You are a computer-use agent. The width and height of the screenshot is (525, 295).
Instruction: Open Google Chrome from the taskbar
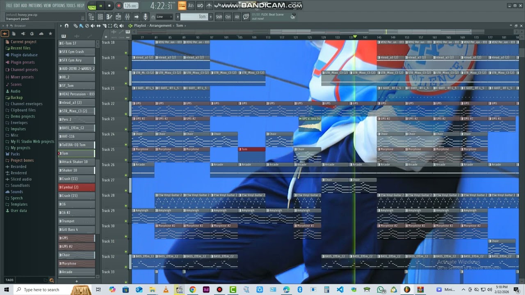192,290
